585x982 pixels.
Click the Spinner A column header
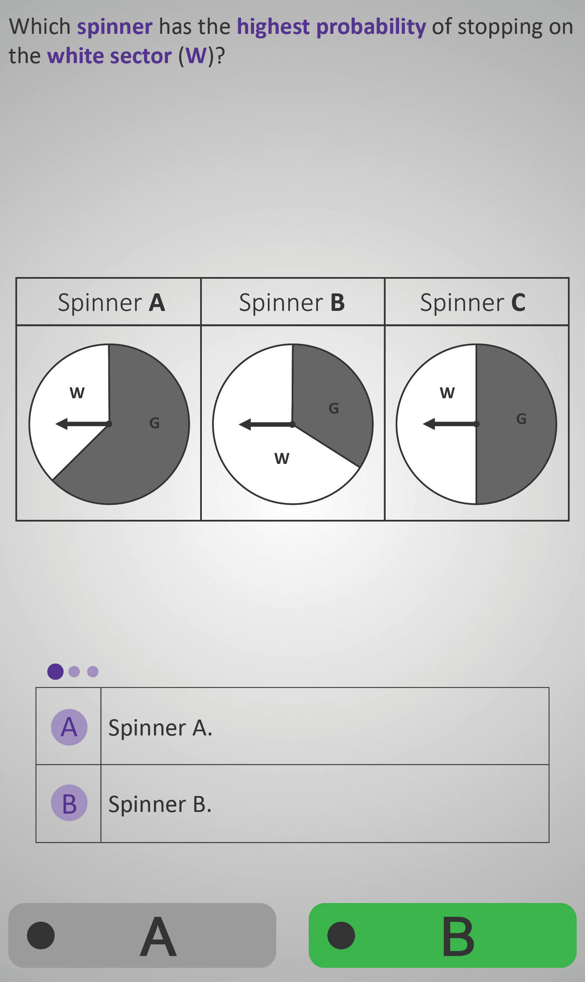pyautogui.click(x=111, y=302)
